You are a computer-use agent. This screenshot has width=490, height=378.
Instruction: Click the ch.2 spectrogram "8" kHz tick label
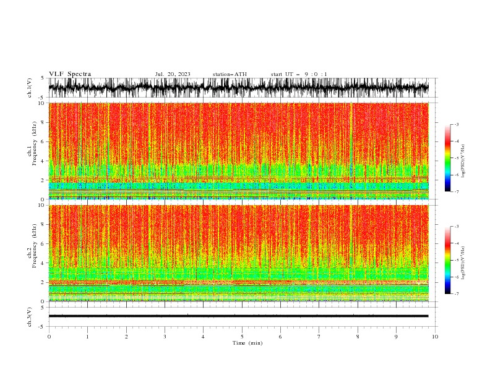[43, 225]
